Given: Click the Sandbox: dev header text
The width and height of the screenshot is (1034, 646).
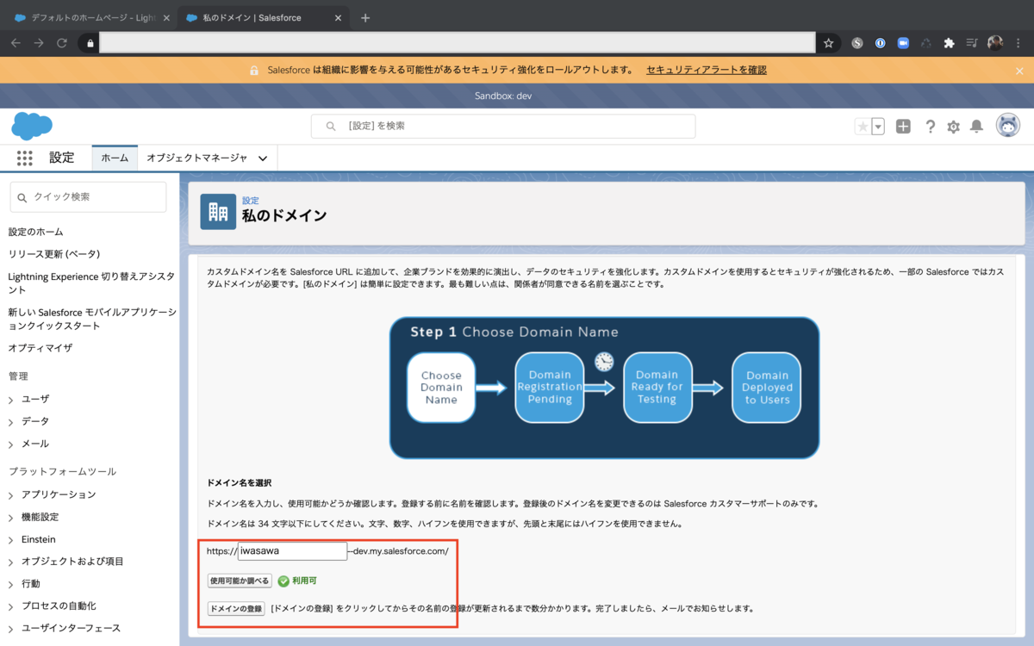Looking at the screenshot, I should (x=503, y=96).
